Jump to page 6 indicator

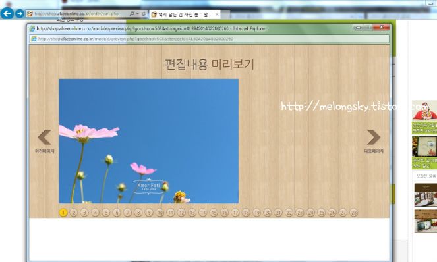click(117, 213)
